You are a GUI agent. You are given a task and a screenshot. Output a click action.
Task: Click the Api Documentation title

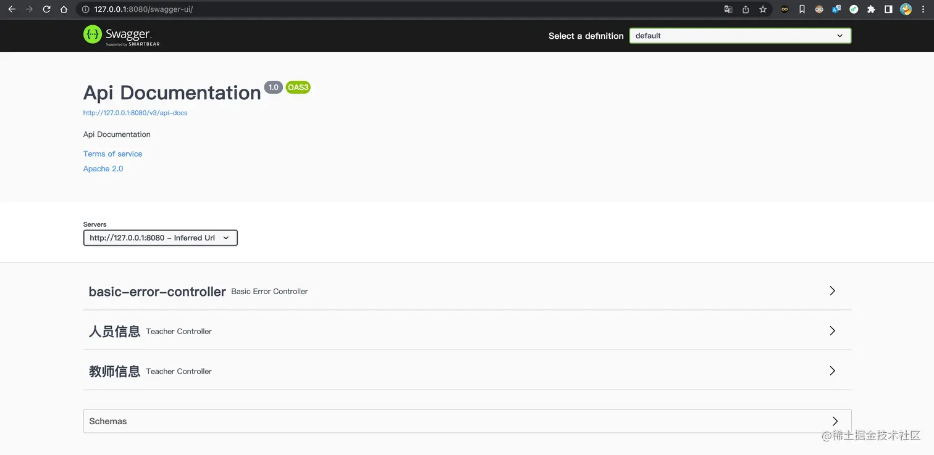coord(172,92)
